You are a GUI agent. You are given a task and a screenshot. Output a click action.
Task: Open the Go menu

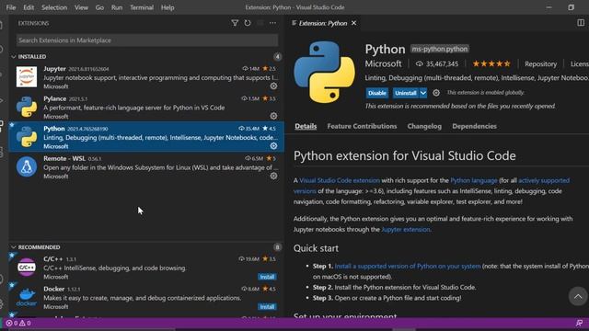pyautogui.click(x=99, y=7)
